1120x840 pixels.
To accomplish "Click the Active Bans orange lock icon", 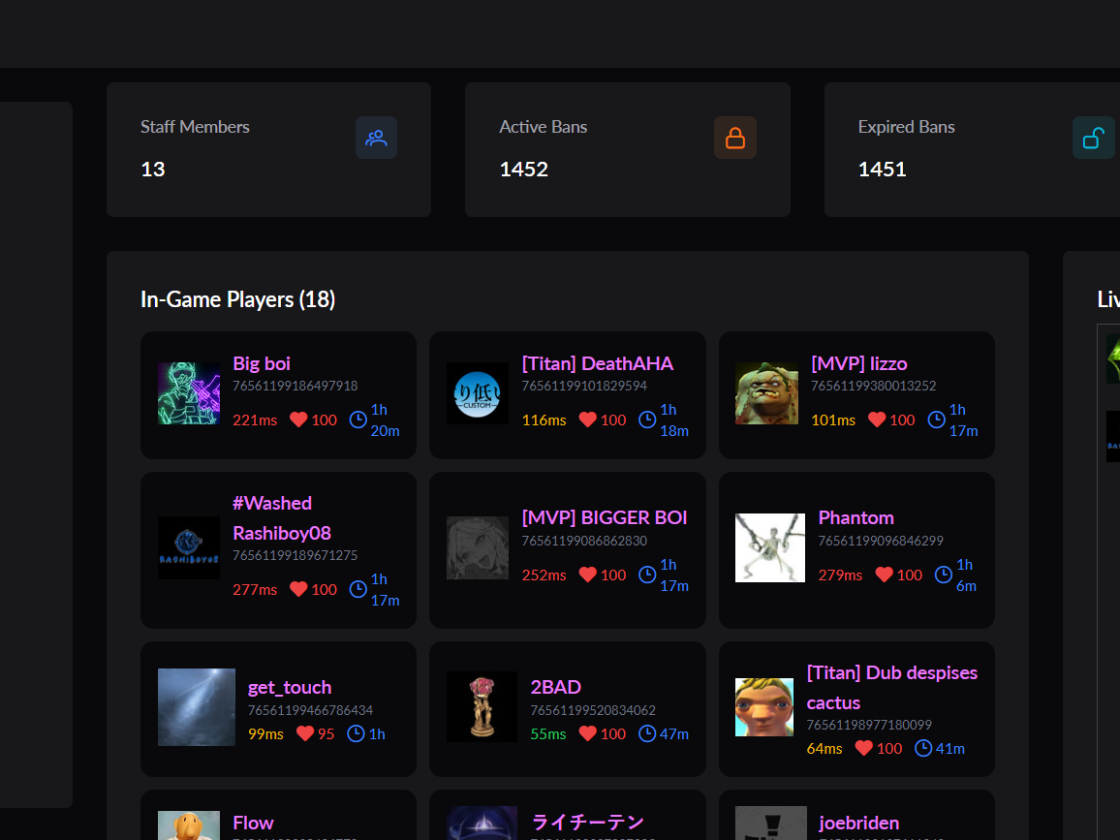I will click(x=735, y=138).
